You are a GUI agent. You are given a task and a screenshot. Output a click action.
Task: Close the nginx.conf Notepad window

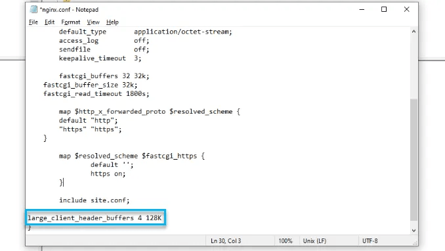pos(407,9)
